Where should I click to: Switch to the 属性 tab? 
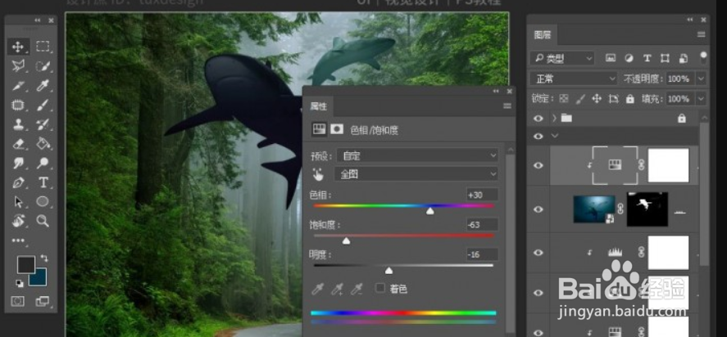(x=318, y=106)
